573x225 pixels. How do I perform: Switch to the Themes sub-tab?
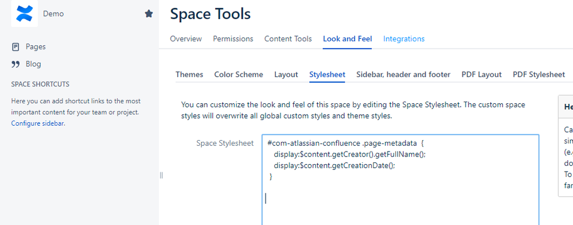pos(189,75)
